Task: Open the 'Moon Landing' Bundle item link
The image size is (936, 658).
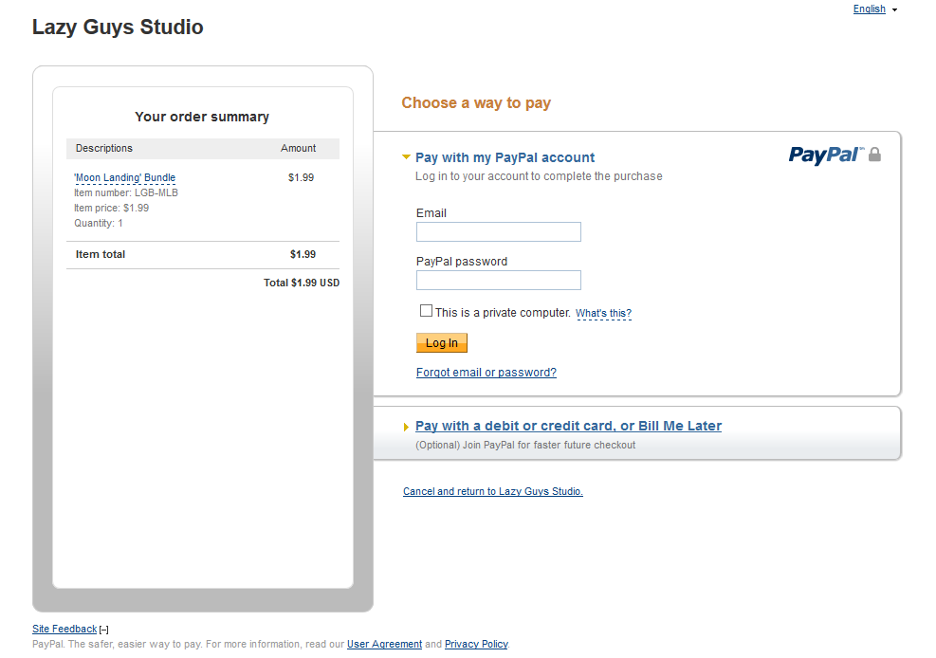Action: pos(124,178)
